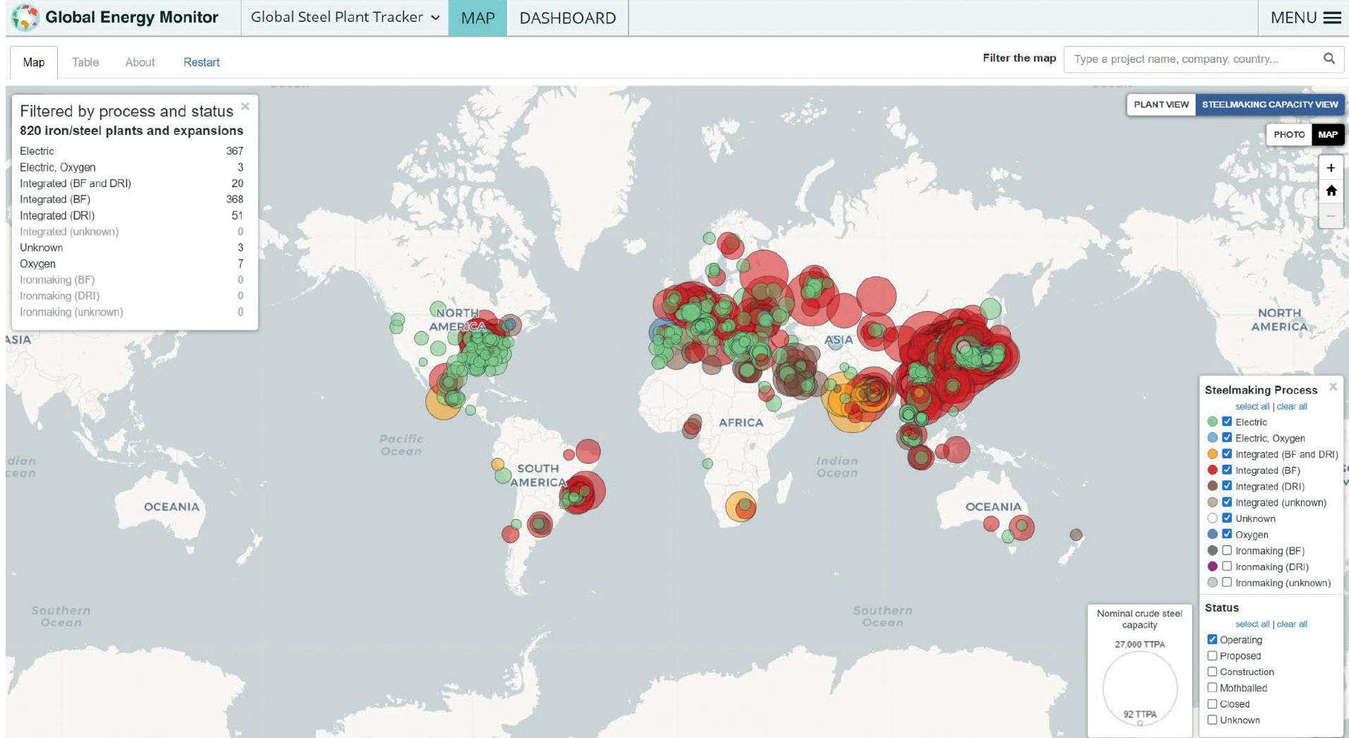1349x738 pixels.
Task: Click the Integrated (DRI) 51 row
Action: pos(131,215)
